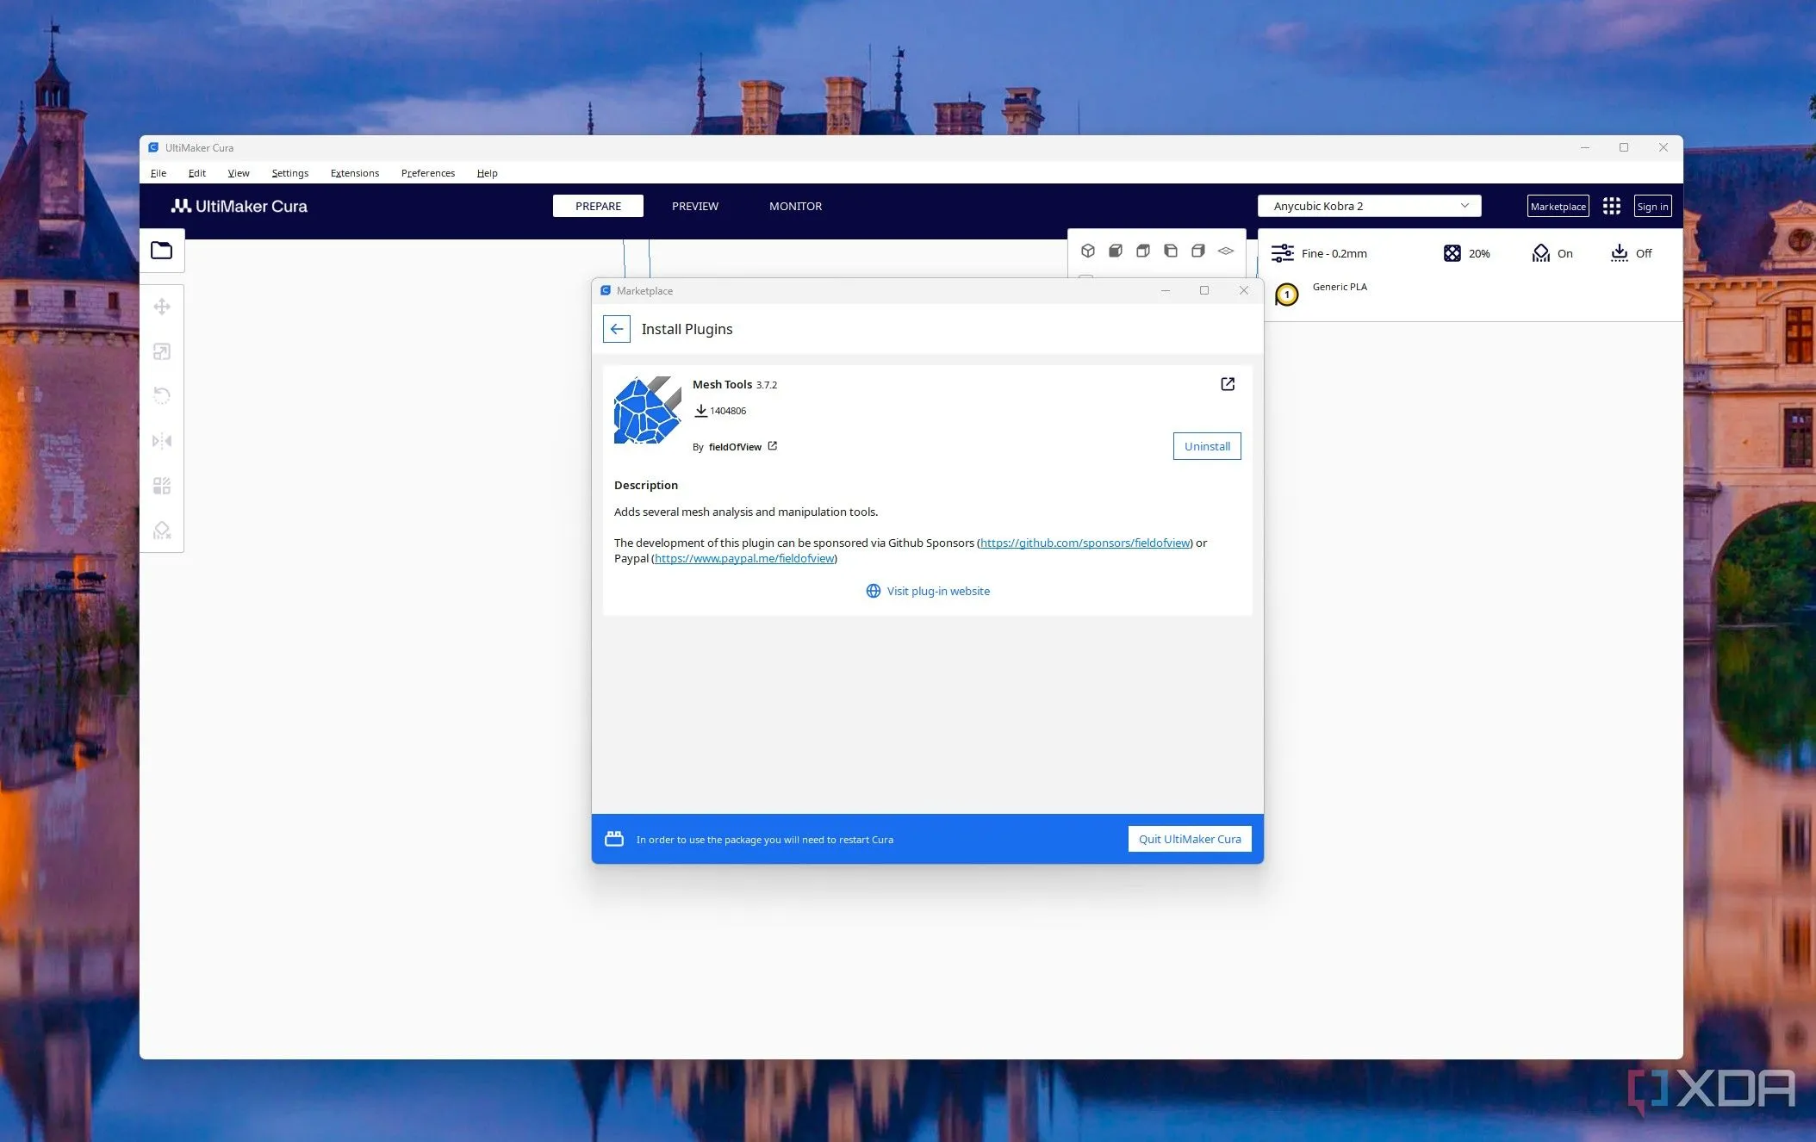Open the Extensions menu
Screen dimensions: 1816x1142
pyautogui.click(x=354, y=173)
